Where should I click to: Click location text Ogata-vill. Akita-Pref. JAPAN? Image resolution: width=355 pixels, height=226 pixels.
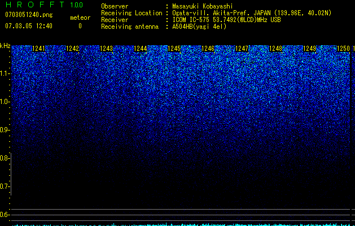click(x=221, y=13)
